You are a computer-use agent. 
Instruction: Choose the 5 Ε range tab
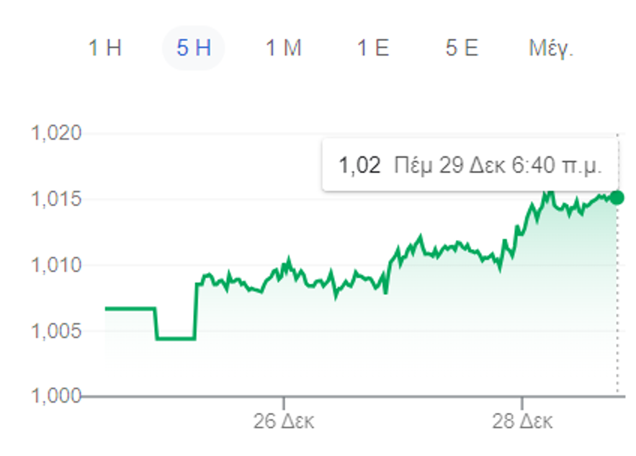pos(462,49)
